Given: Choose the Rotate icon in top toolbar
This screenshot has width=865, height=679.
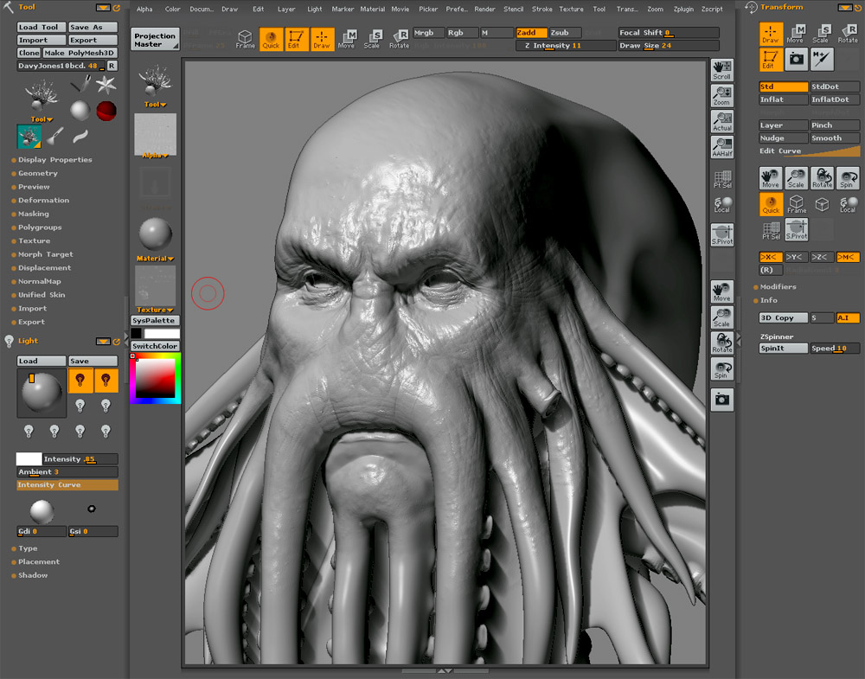Looking at the screenshot, I should tap(399, 39).
